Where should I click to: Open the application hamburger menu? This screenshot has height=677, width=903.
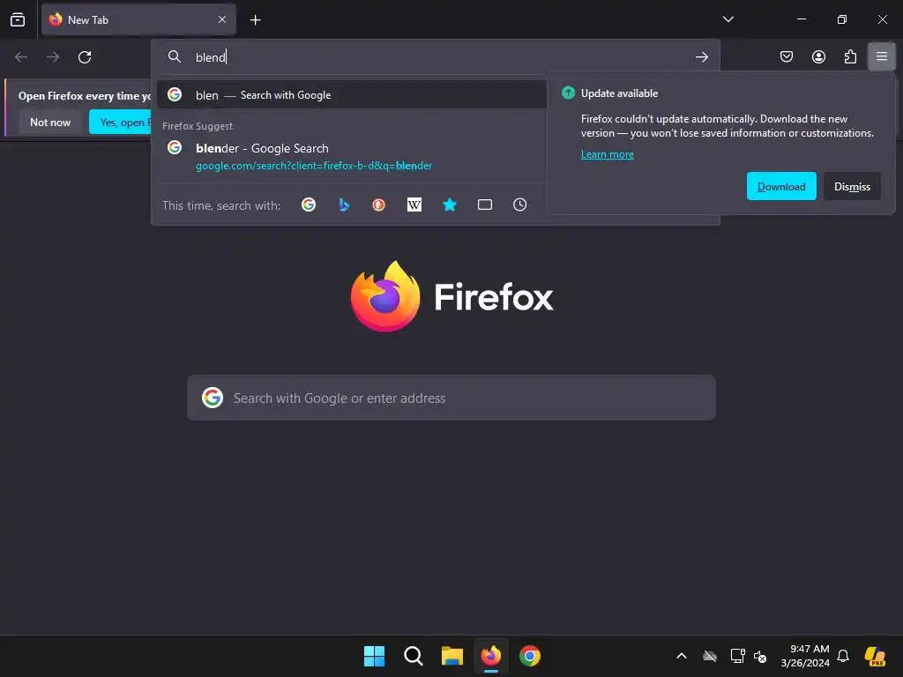pyautogui.click(x=882, y=56)
